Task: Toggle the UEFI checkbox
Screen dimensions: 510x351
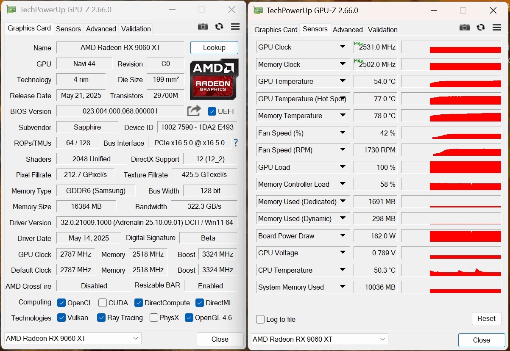Action: point(212,111)
